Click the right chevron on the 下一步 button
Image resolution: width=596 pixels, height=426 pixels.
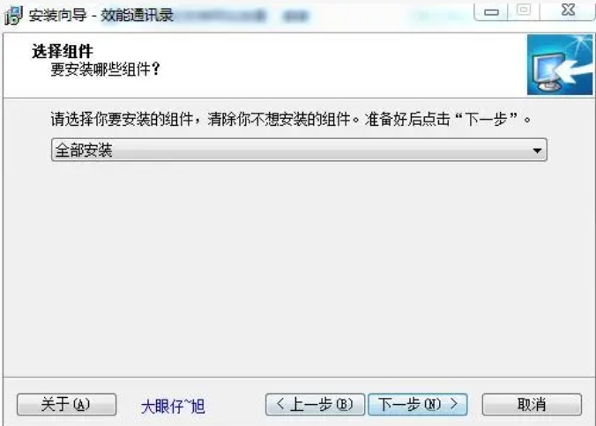[453, 404]
